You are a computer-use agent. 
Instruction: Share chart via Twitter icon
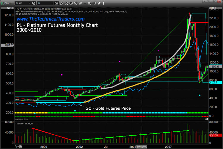[x=99, y=3]
